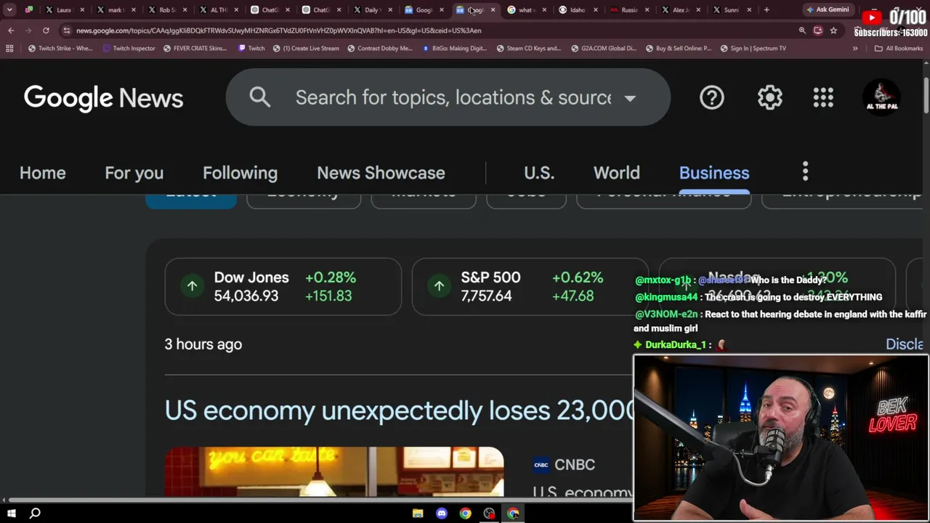This screenshot has width=930, height=523.
Task: Expand the search options dropdown arrow
Action: click(x=630, y=98)
